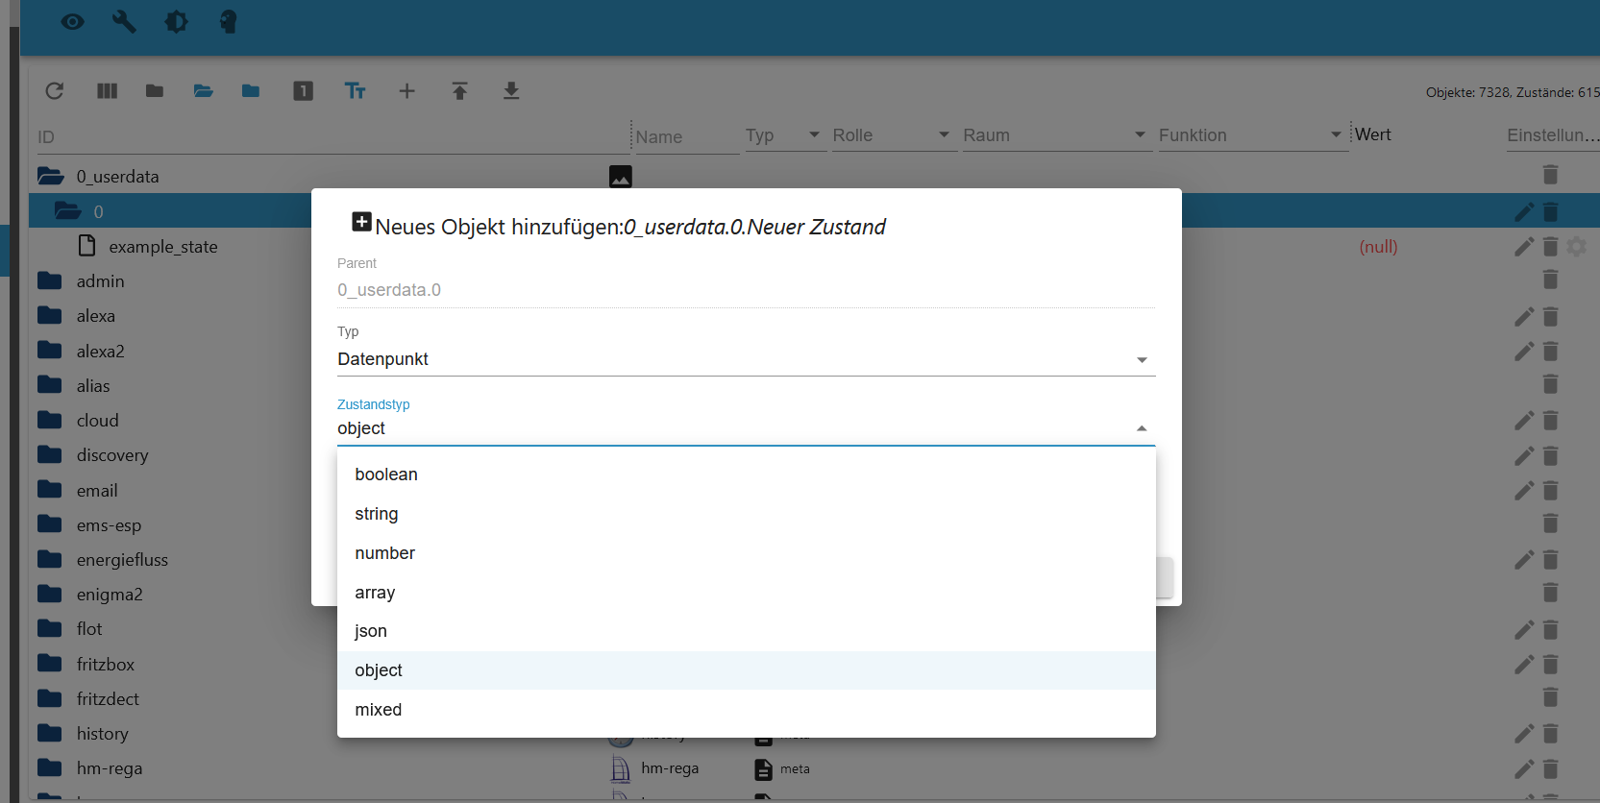Click the image icon in the 0_userdata row
This screenshot has width=1600, height=803.
pyautogui.click(x=620, y=176)
